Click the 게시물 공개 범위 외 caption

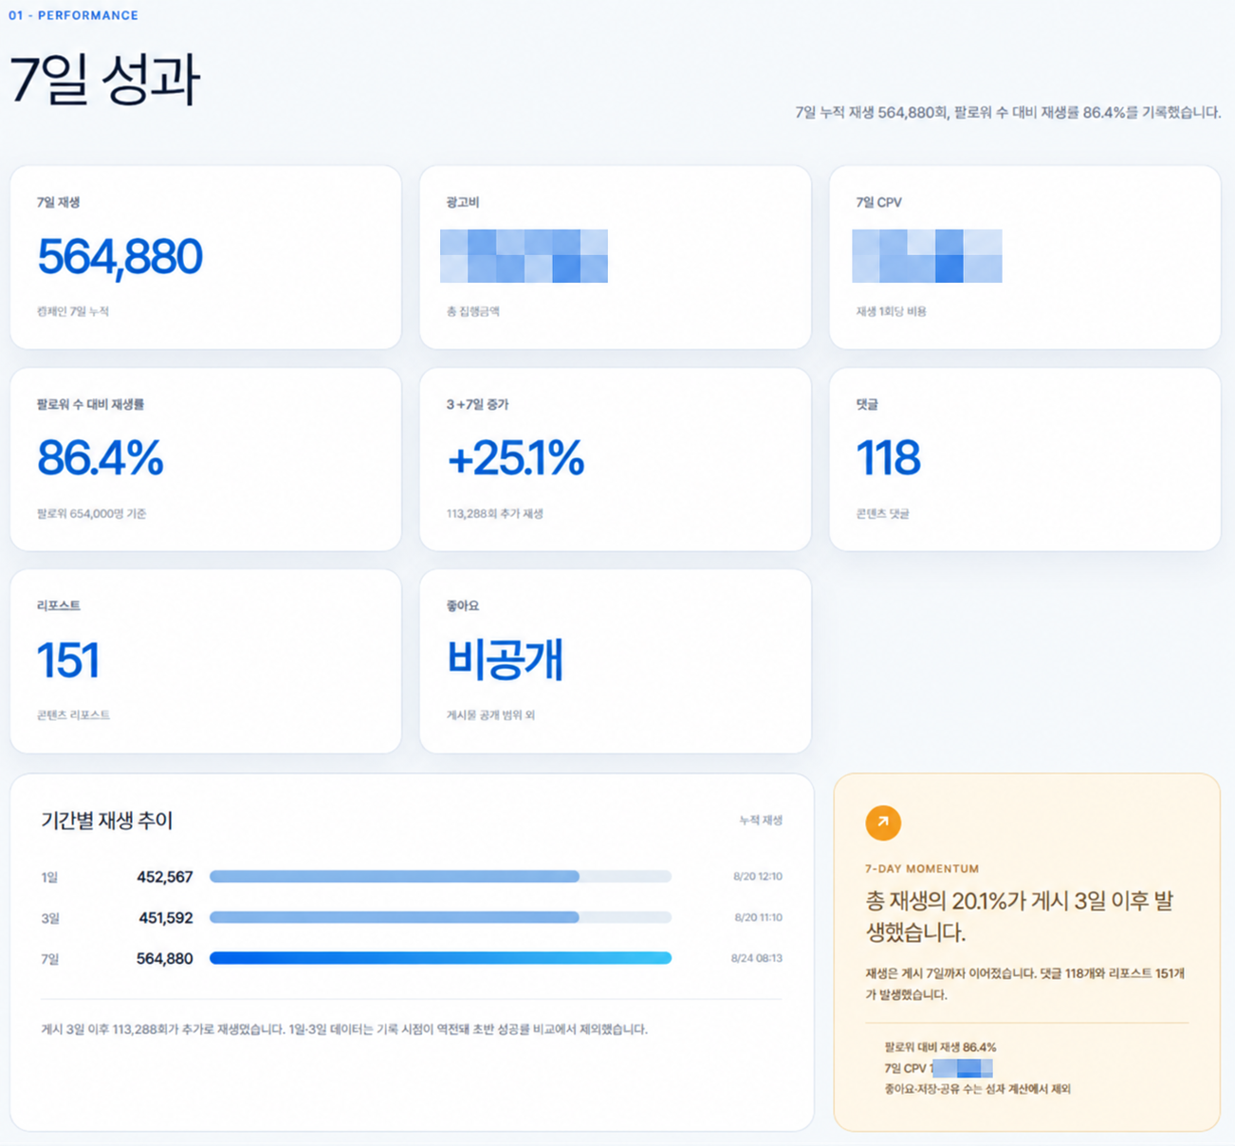coord(491,715)
